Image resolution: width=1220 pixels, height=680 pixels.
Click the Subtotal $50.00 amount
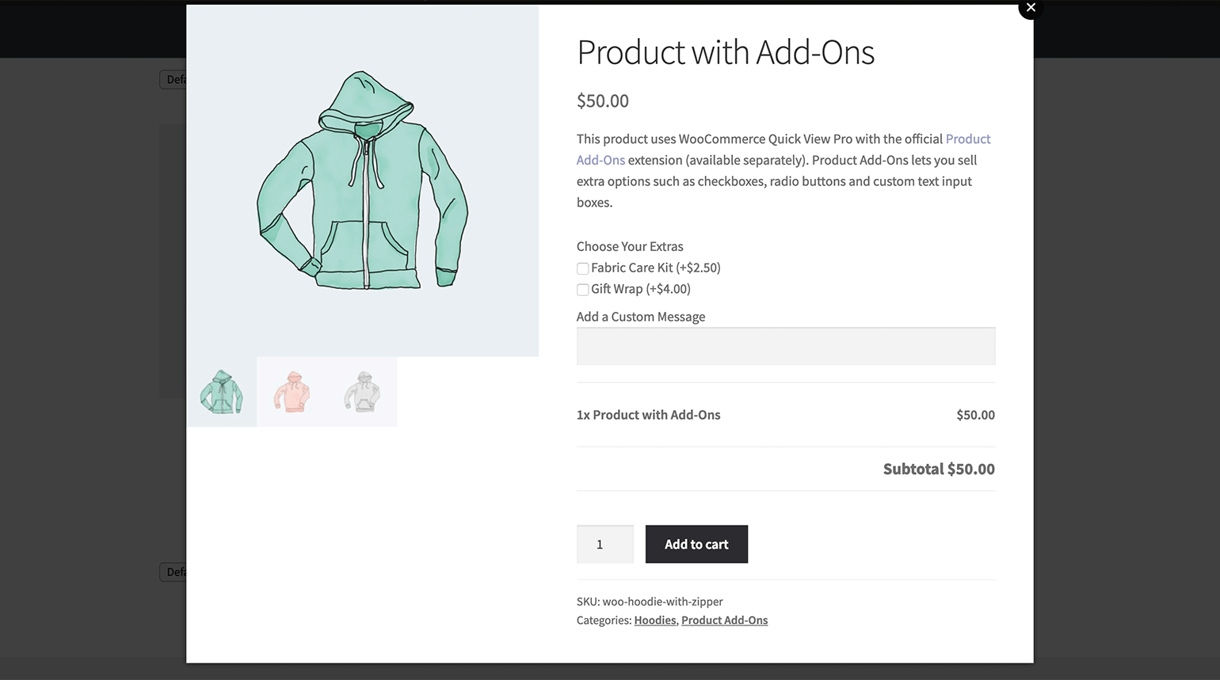click(938, 469)
